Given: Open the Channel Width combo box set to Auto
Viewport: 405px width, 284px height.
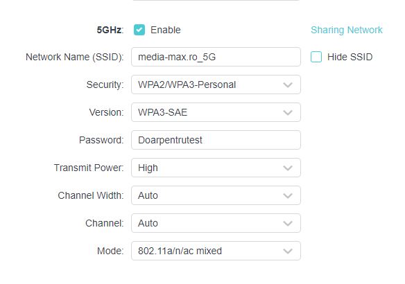Looking at the screenshot, I should [x=216, y=195].
